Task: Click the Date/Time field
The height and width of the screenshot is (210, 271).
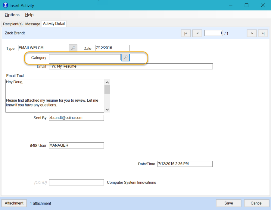Action: tap(185, 164)
